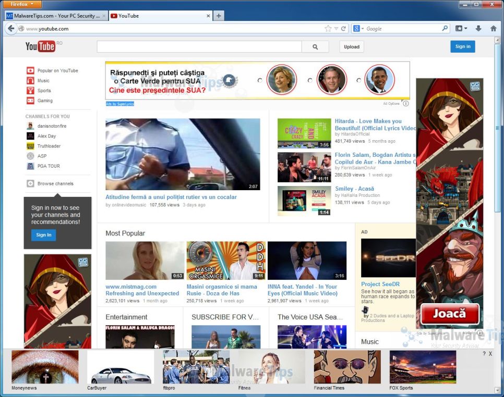
Task: Open the bookmarks menu dropdown in the toolbar
Action: (461, 29)
